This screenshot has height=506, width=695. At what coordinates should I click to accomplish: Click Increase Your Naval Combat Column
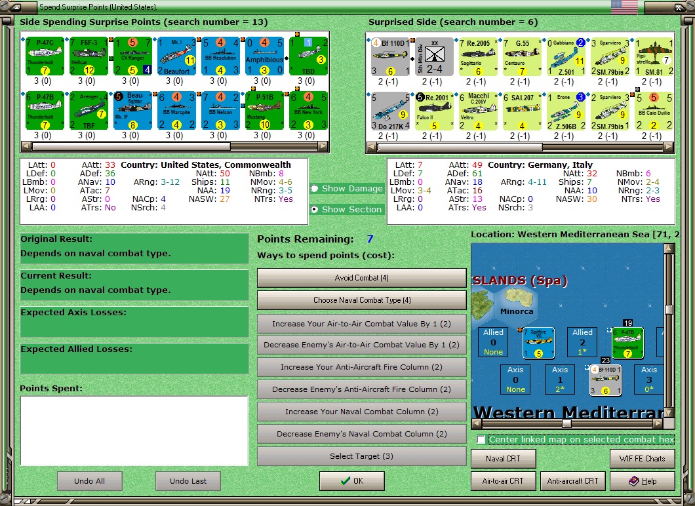coord(362,412)
